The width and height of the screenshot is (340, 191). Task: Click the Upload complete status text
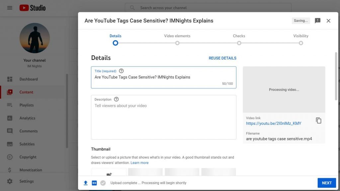(x=148, y=183)
